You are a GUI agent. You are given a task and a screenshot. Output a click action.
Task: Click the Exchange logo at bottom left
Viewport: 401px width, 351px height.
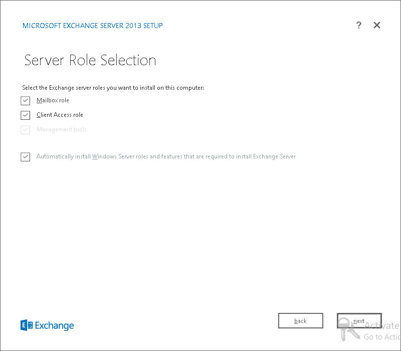pyautogui.click(x=47, y=325)
